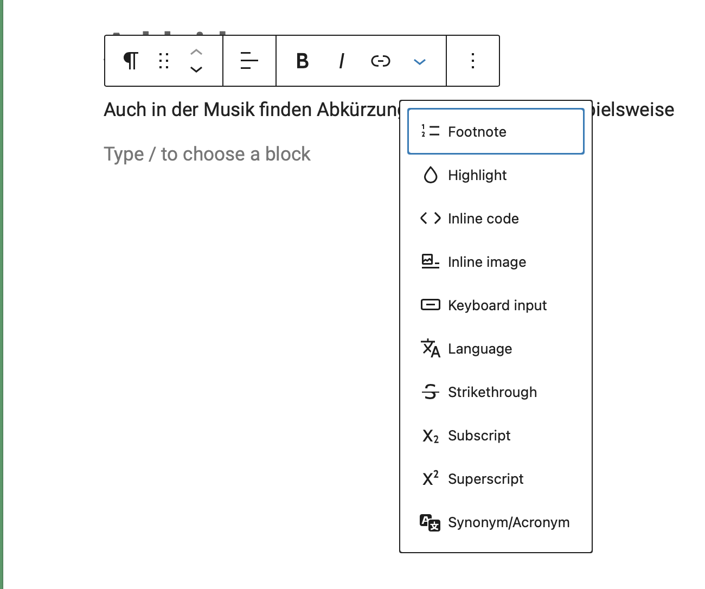Collapse the more formatting dropdown arrow
The width and height of the screenshot is (705, 589).
419,61
